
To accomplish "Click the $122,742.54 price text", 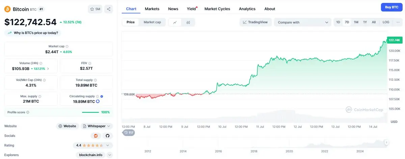I will pos(30,22).
